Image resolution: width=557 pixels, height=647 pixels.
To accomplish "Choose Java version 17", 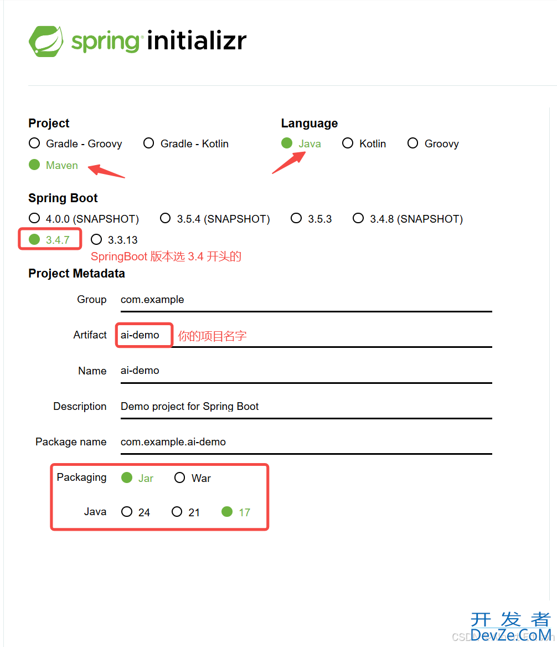I will click(x=236, y=512).
